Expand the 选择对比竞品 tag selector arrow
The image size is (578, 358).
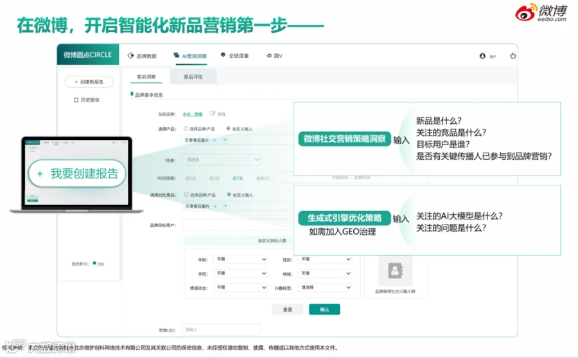(x=225, y=206)
